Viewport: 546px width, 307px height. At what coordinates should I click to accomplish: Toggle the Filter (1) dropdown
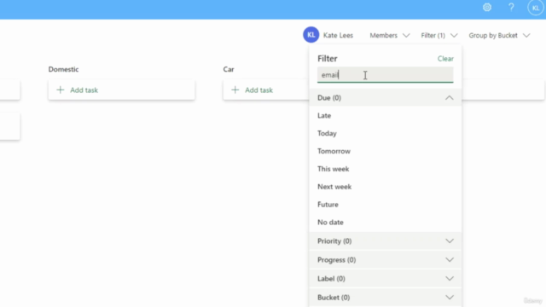point(439,35)
